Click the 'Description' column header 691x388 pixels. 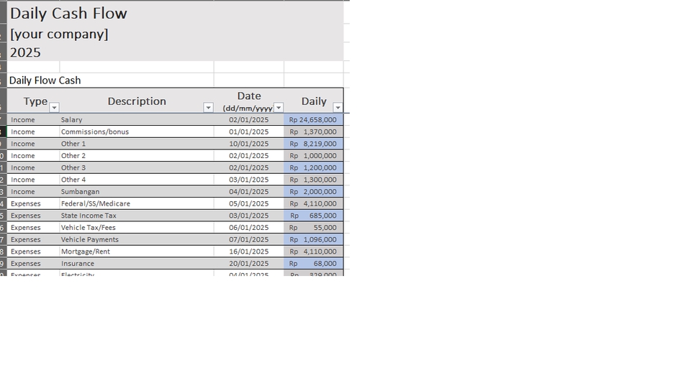point(137,101)
